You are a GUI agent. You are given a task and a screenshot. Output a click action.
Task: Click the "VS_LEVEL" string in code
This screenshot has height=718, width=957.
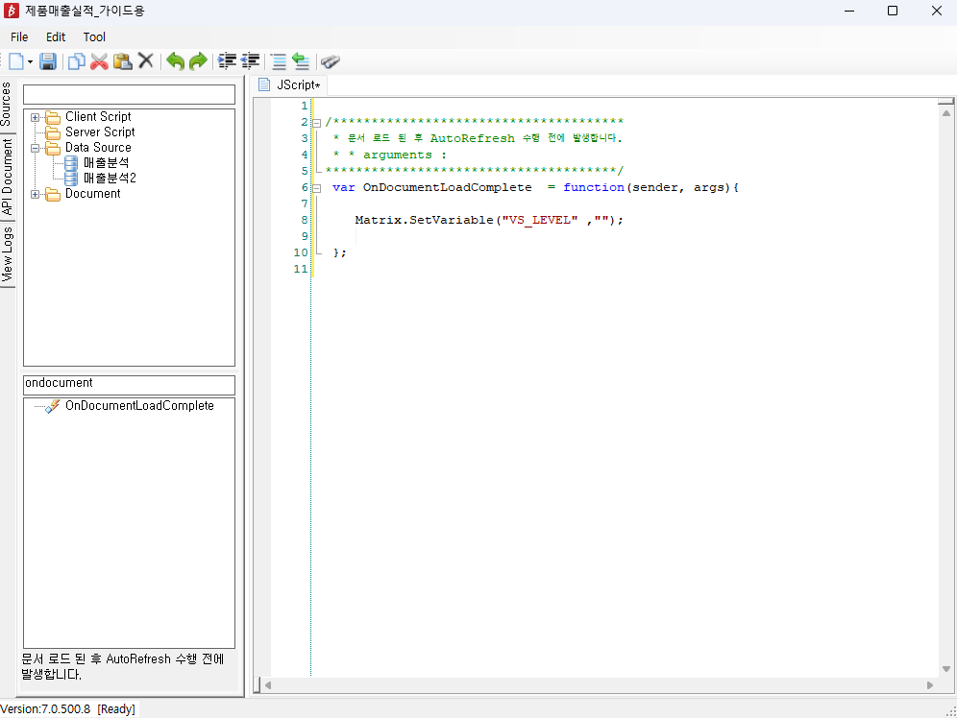click(540, 220)
